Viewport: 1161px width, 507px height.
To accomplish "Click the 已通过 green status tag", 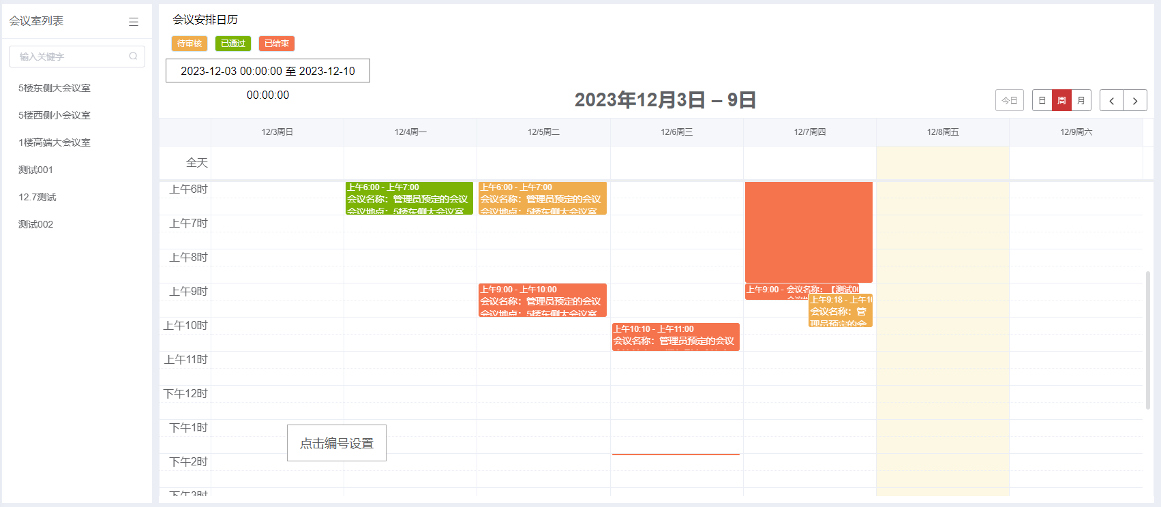I will [233, 44].
